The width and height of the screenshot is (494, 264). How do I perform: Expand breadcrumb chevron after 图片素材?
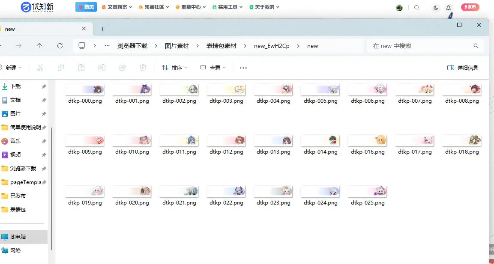click(198, 46)
